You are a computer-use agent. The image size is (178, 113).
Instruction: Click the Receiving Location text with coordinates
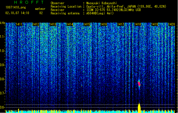(126, 6)
